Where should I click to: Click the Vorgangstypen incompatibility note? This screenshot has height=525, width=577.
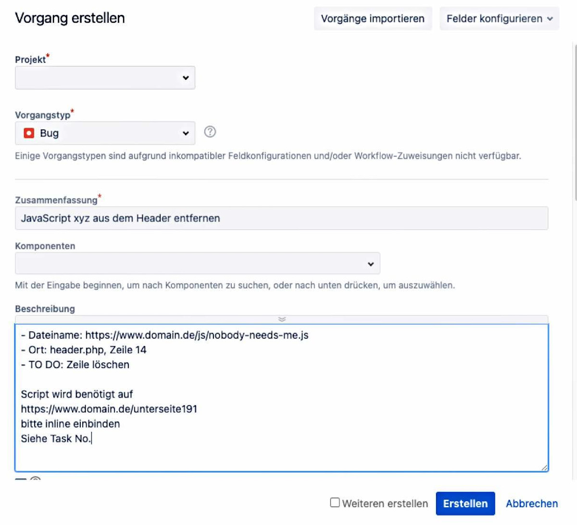point(268,156)
